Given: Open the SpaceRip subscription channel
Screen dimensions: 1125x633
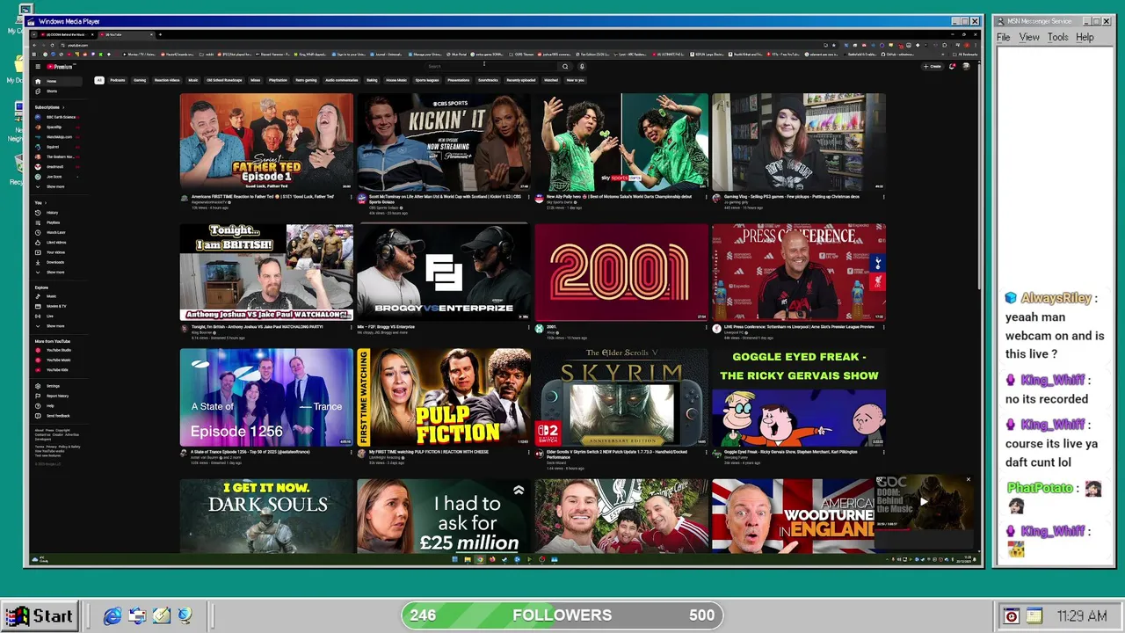Looking at the screenshot, I should pyautogui.click(x=57, y=127).
